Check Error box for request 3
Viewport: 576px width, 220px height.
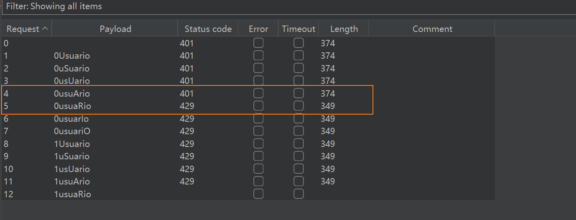259,81
